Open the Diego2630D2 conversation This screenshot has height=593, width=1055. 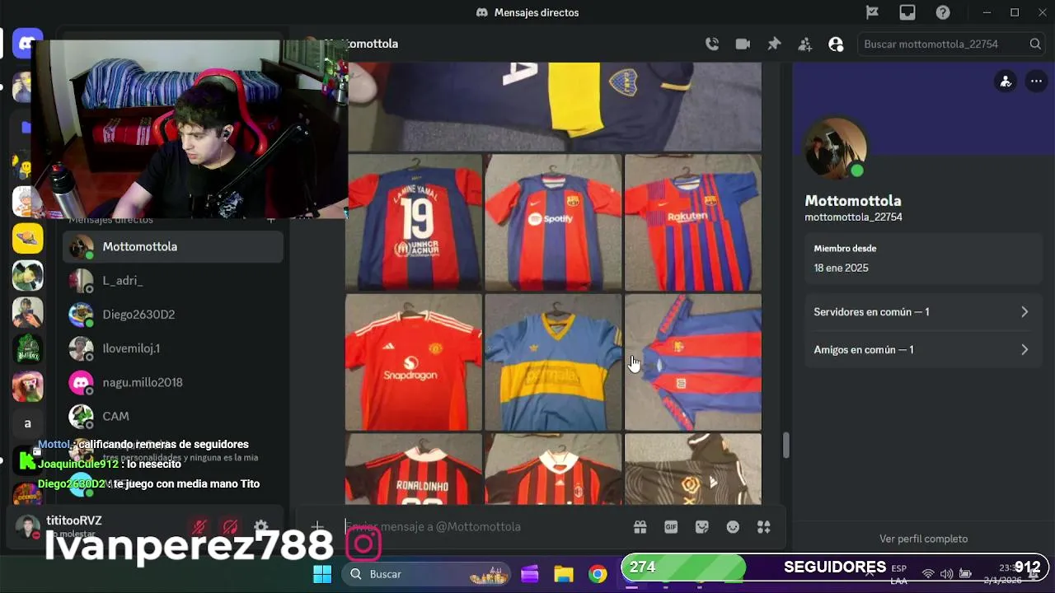click(x=173, y=315)
